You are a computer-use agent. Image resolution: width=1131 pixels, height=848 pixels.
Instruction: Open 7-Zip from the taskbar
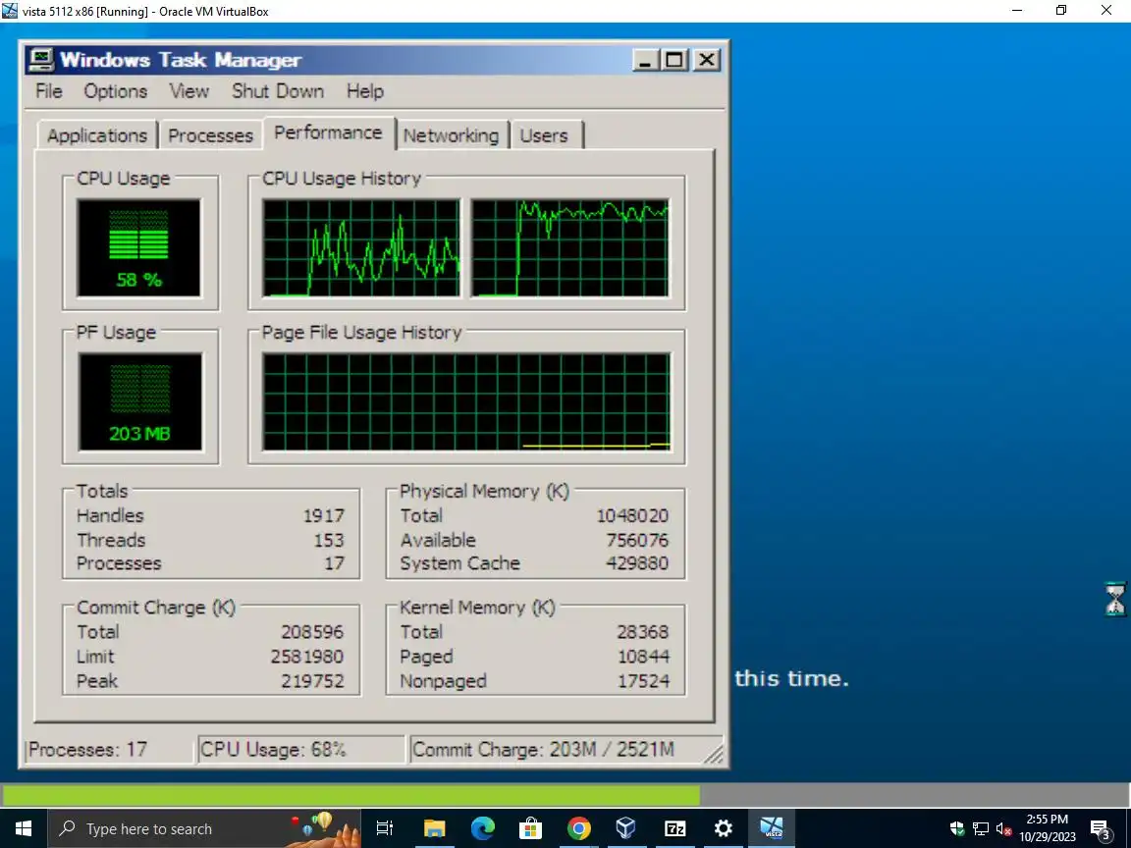click(675, 828)
